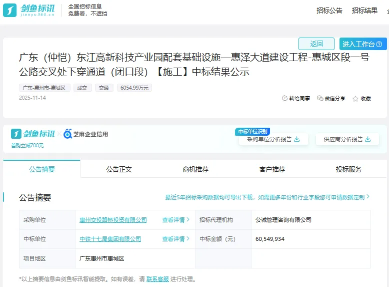
Task: Expand 查看详情 for 采购单位 row
Action: [x=176, y=220]
